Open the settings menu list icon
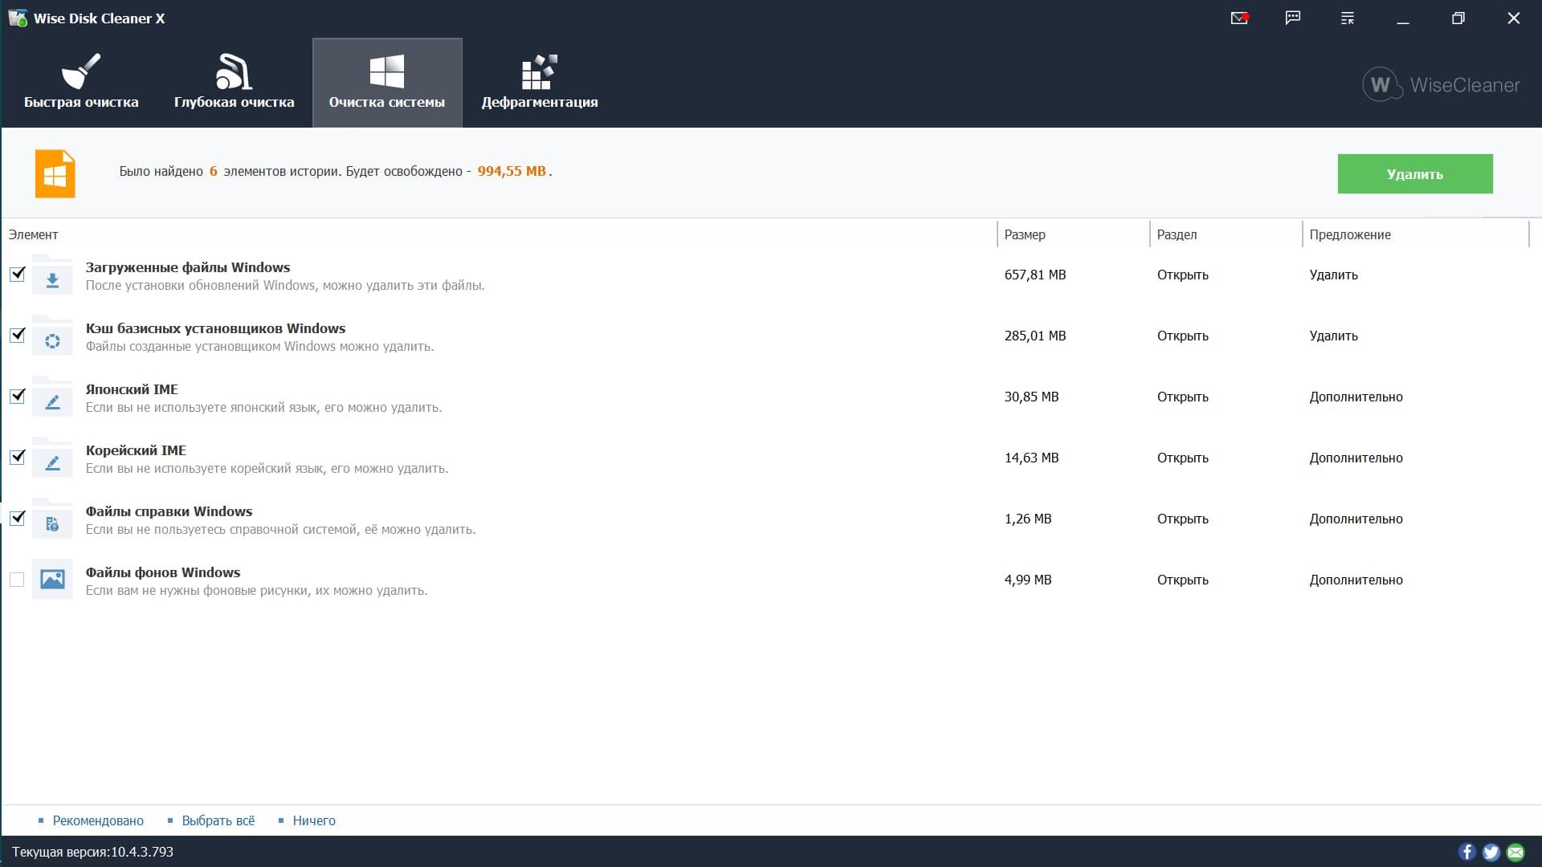The image size is (1542, 867). 1348,18
